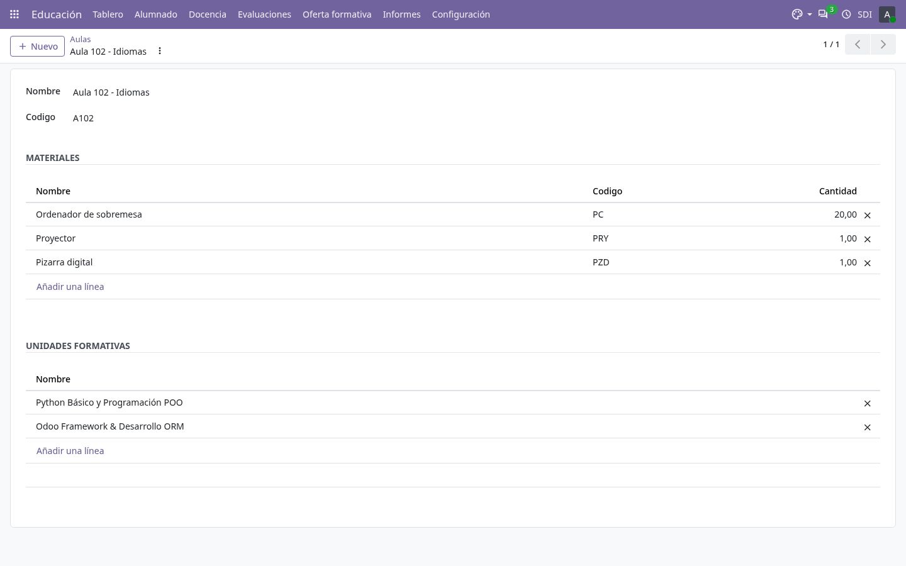Viewport: 906px width, 566px height.
Task: Open the Docencia menu
Action: click(208, 14)
